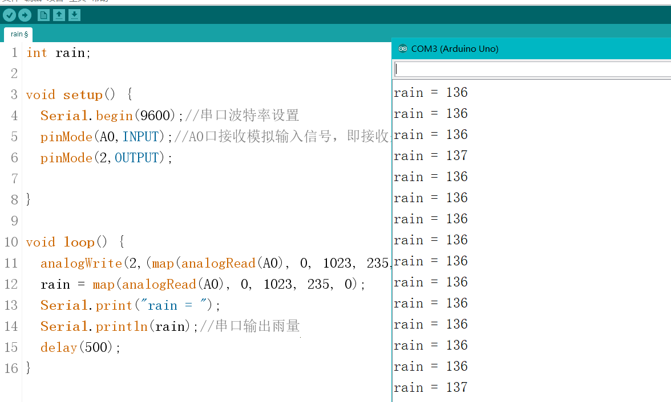This screenshot has height=402, width=671.
Task: Click the Save sketch toolbar icon
Action: click(x=74, y=15)
